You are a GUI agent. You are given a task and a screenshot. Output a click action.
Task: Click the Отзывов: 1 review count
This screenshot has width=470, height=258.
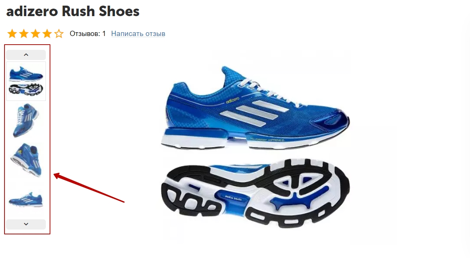coord(88,34)
